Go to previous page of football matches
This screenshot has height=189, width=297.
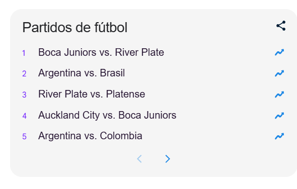[139, 159]
